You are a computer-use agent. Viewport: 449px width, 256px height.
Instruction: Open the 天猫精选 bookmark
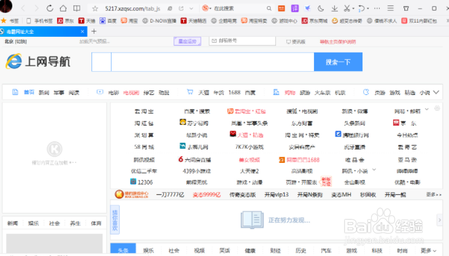(194, 21)
